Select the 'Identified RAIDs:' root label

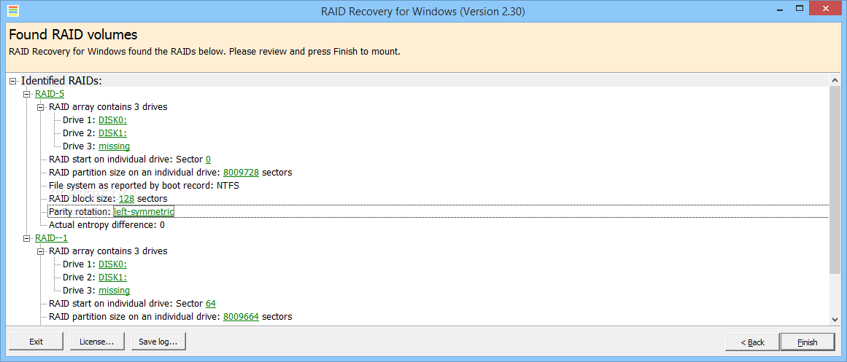61,81
